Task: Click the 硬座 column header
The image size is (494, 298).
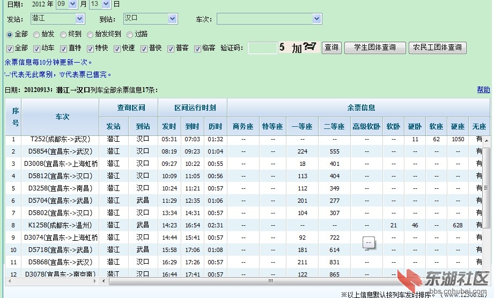Action: tap(458, 126)
